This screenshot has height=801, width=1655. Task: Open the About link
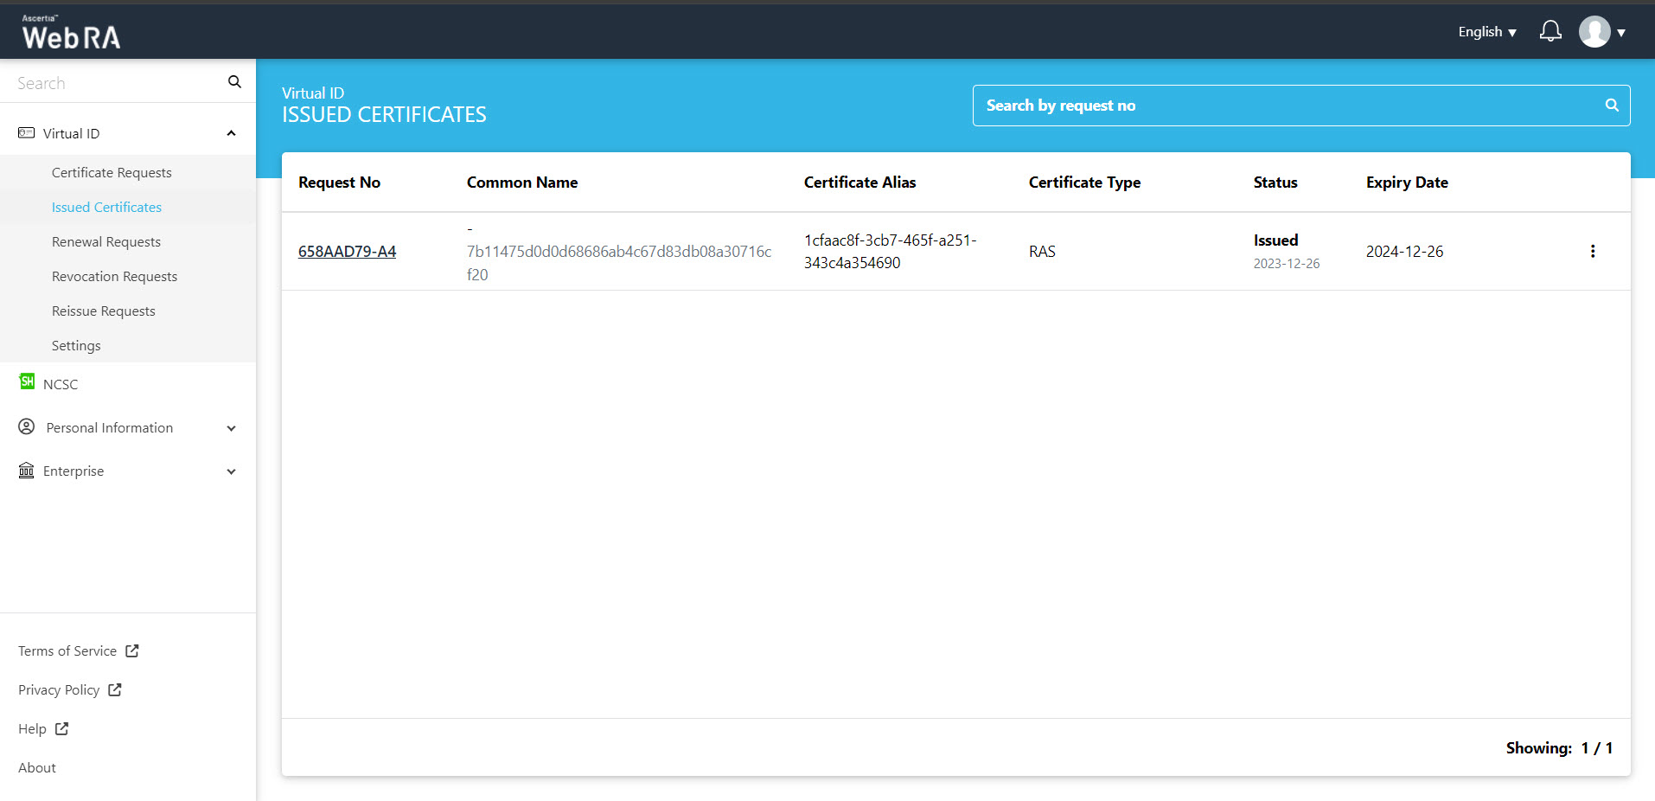click(37, 767)
